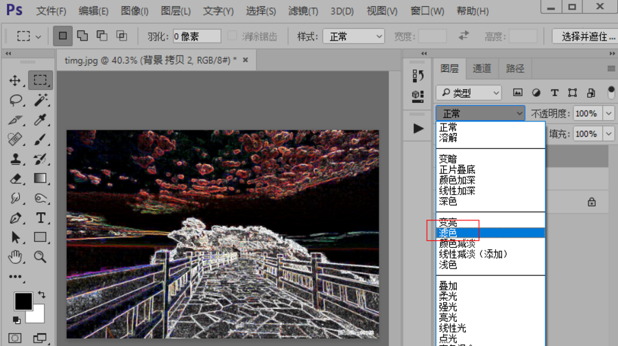Click the foreground color swatch
Screen dimensions: 618x346
point(23,301)
